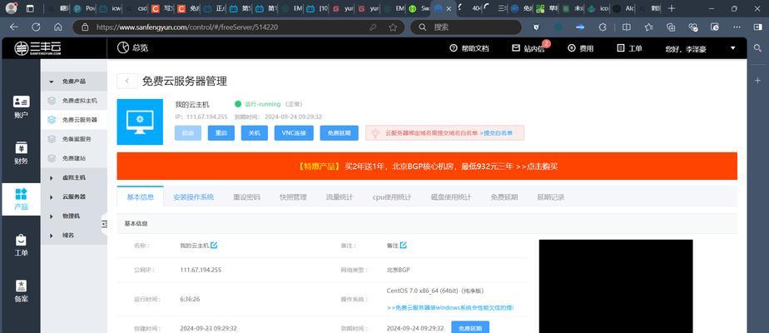
Task: Open the Edge sidebar search icon
Action: click(757, 48)
